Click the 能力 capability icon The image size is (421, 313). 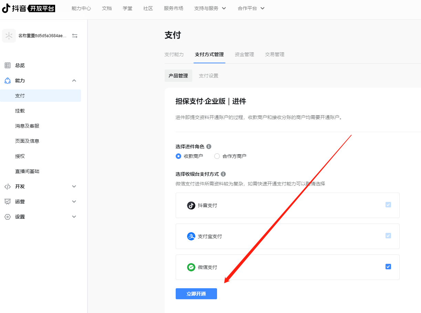click(x=8, y=80)
